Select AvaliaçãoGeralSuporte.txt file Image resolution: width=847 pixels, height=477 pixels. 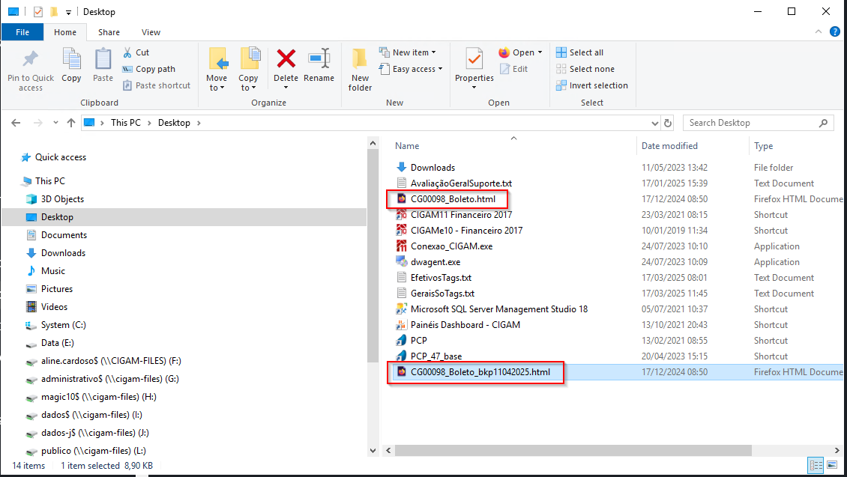click(x=461, y=183)
